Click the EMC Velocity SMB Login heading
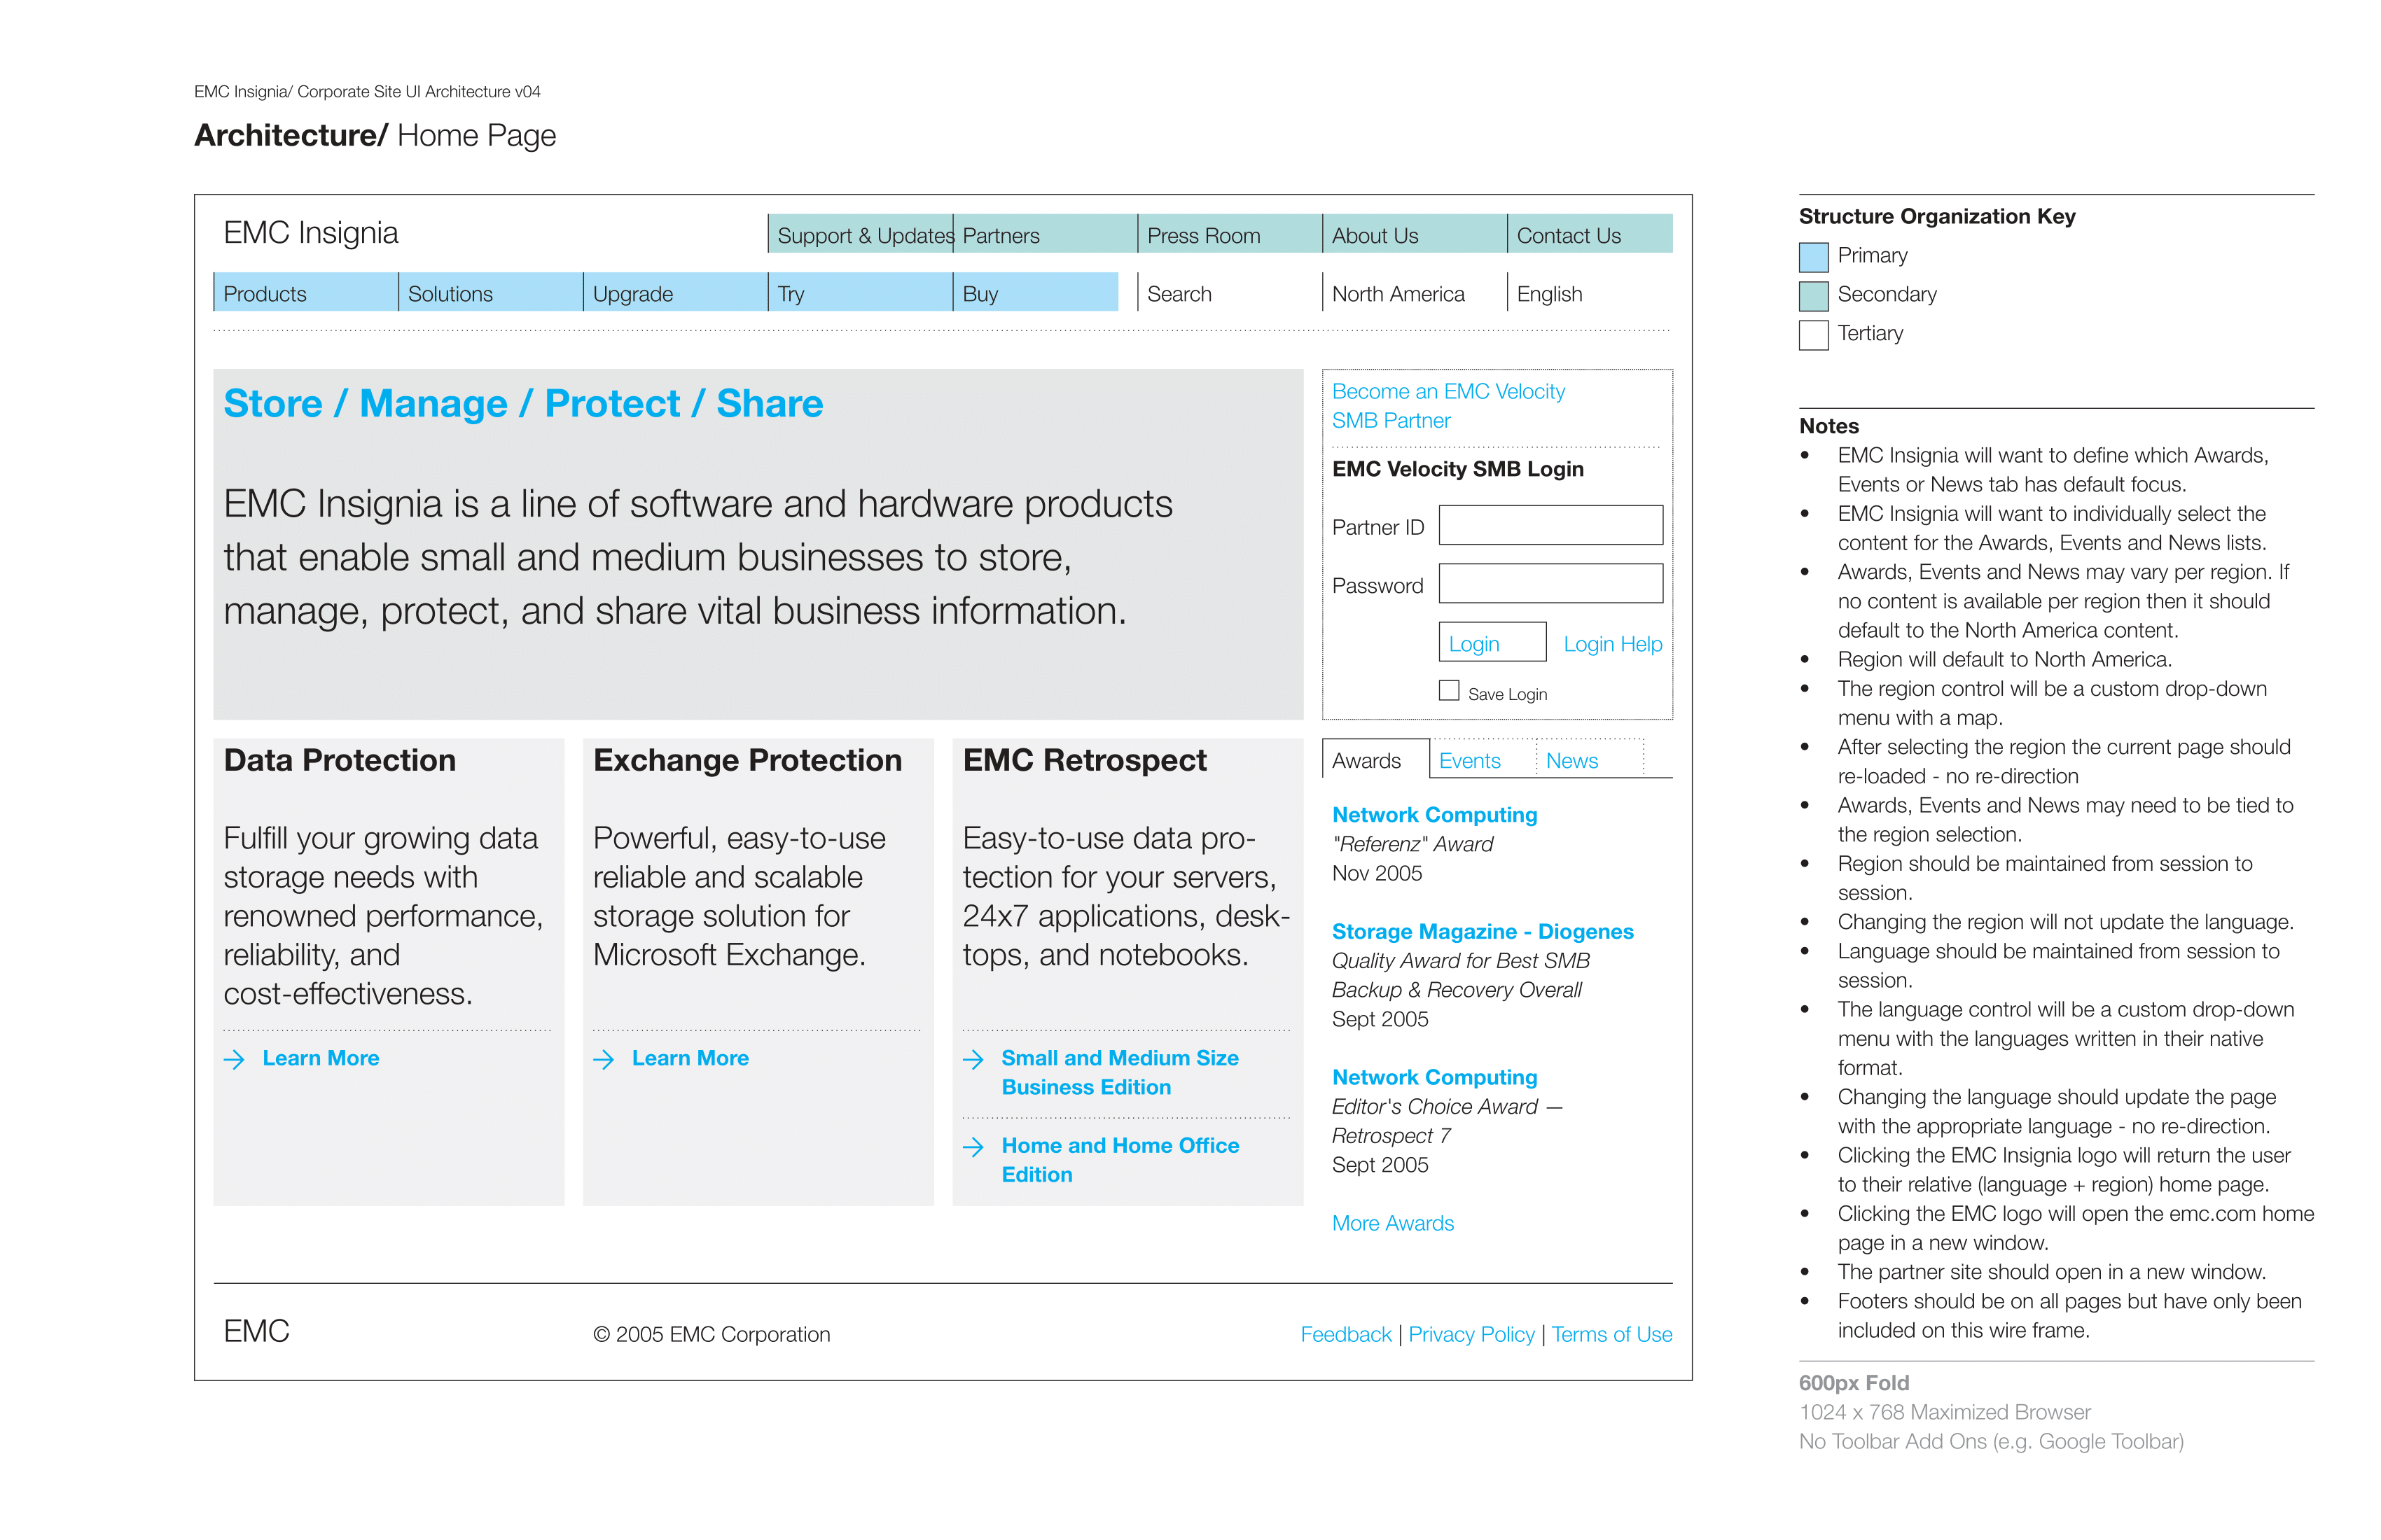This screenshot has width=2381, height=1540. [x=1457, y=469]
